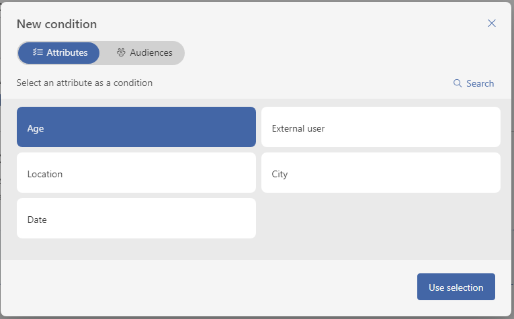Choose the City attribute
514x319 pixels.
point(381,173)
